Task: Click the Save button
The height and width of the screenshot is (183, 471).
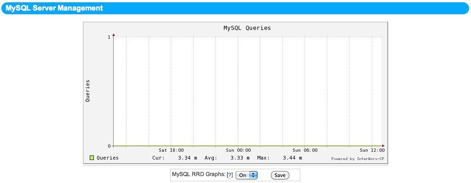Action: (280, 175)
